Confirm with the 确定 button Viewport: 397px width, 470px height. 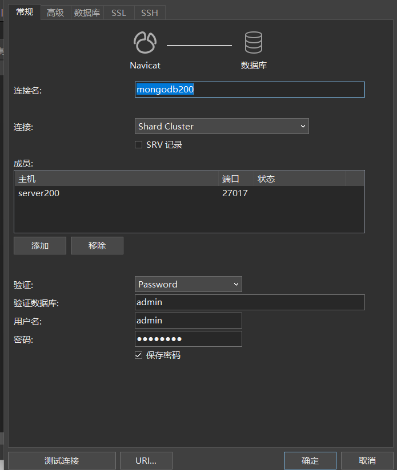click(310, 460)
